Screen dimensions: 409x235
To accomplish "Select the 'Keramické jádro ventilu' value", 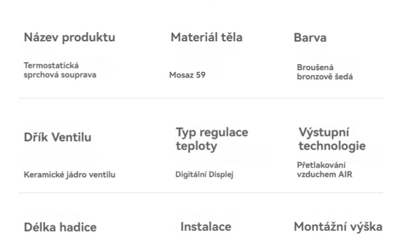I will pyautogui.click(x=69, y=175).
